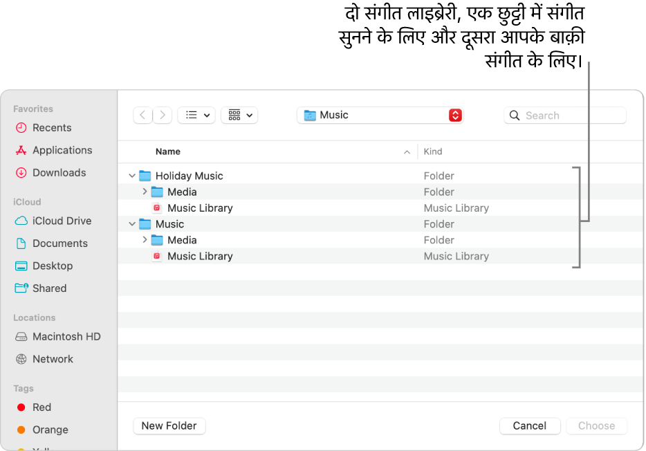Viewport: 646px width, 451px height.
Task: Sort by the Kind column header
Action: coord(433,151)
